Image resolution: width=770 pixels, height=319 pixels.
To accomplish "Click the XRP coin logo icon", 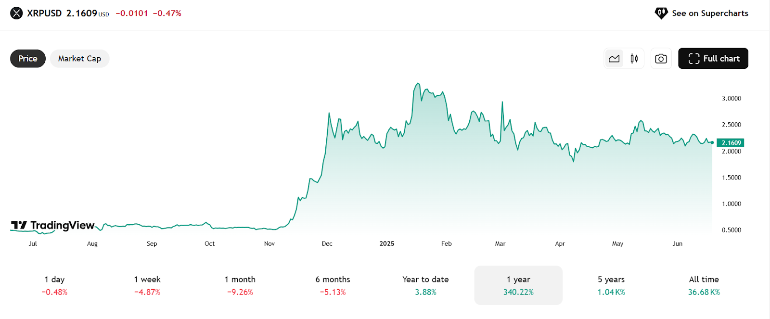I will pos(16,13).
